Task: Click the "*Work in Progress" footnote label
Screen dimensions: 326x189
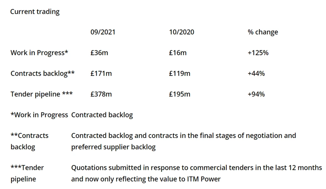Action: pos(39,115)
